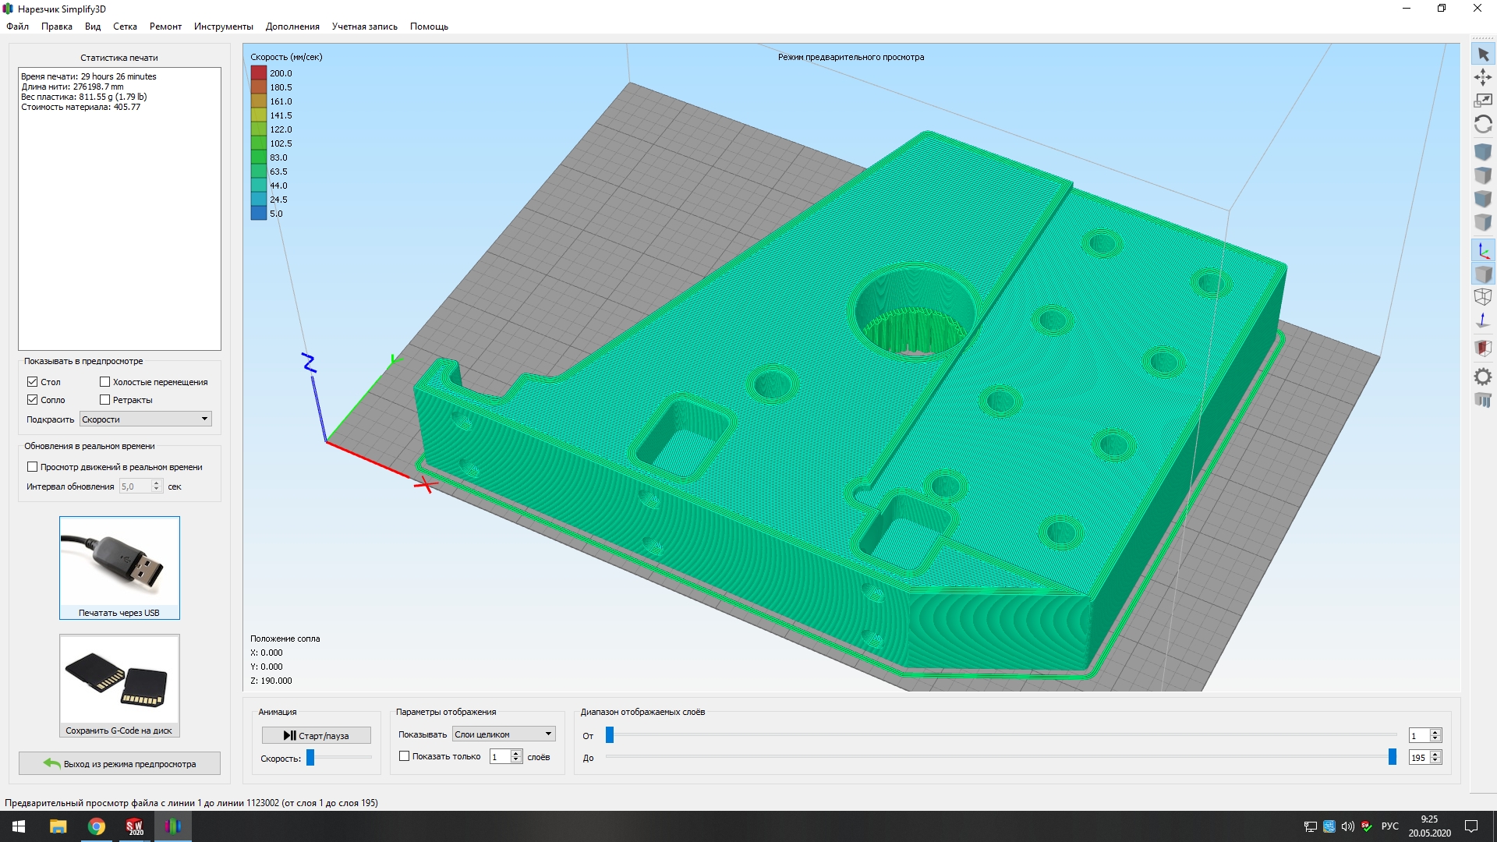Image resolution: width=1497 pixels, height=842 pixels.
Task: Choose the rotate model tool
Action: 1483,124
